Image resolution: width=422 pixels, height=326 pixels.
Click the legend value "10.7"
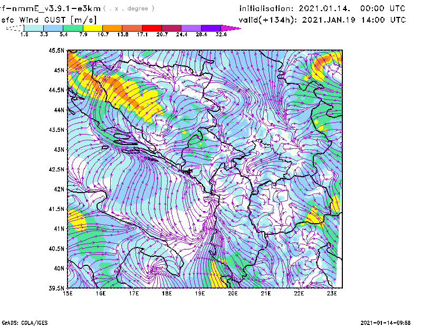pyautogui.click(x=103, y=34)
